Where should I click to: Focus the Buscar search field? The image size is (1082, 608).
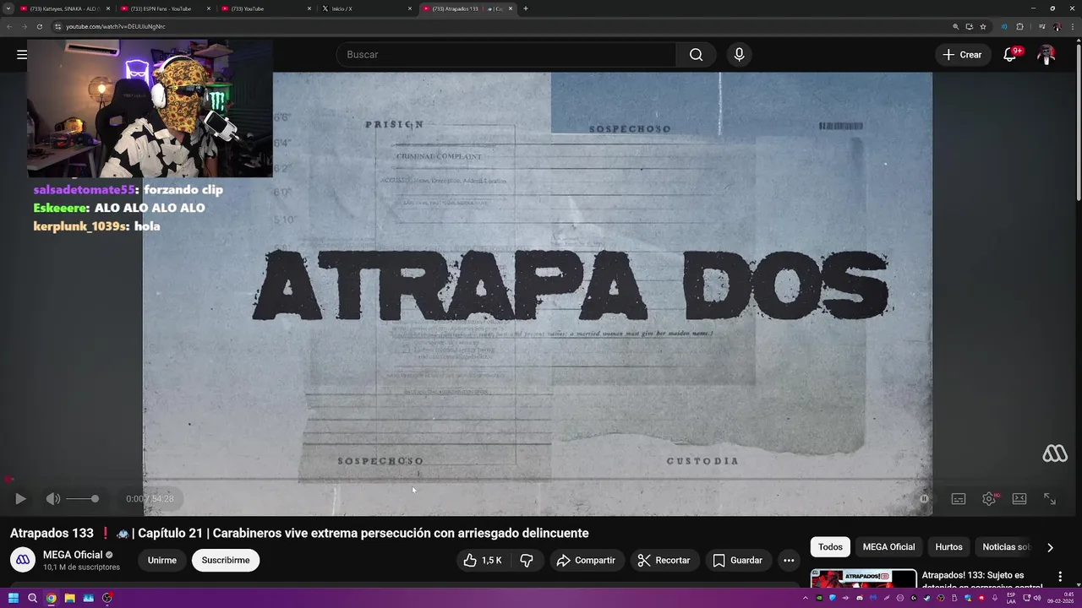505,54
